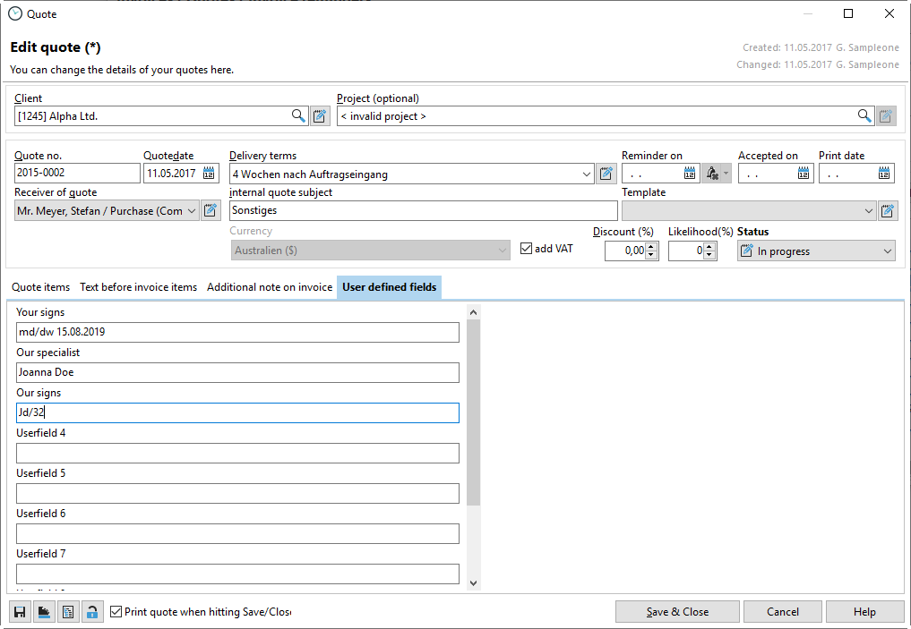Open the Additional note on invoice tab
The width and height of the screenshot is (911, 629).
click(270, 287)
